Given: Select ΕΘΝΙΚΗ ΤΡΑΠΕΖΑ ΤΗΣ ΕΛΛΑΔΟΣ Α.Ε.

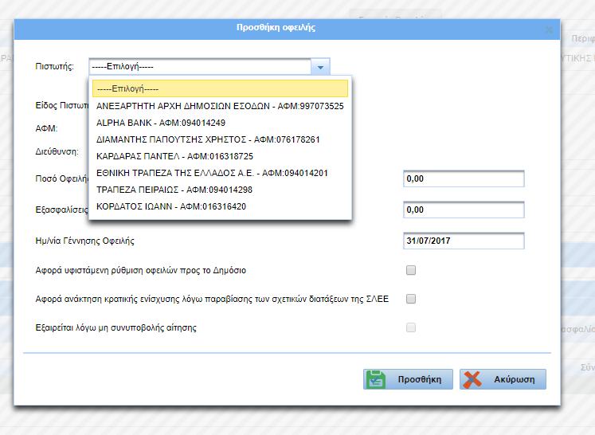Looking at the screenshot, I should pyautogui.click(x=220, y=173).
